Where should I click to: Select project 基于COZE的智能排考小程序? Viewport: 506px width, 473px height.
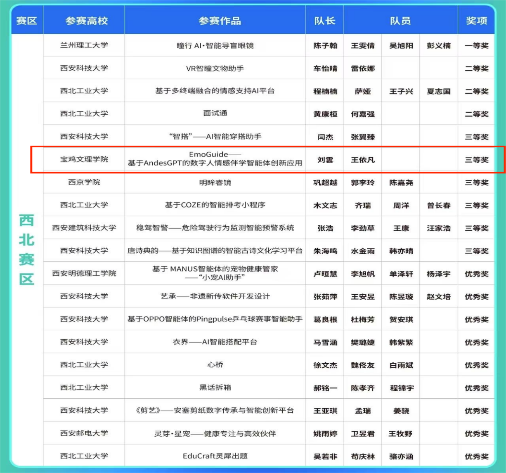tap(215, 205)
